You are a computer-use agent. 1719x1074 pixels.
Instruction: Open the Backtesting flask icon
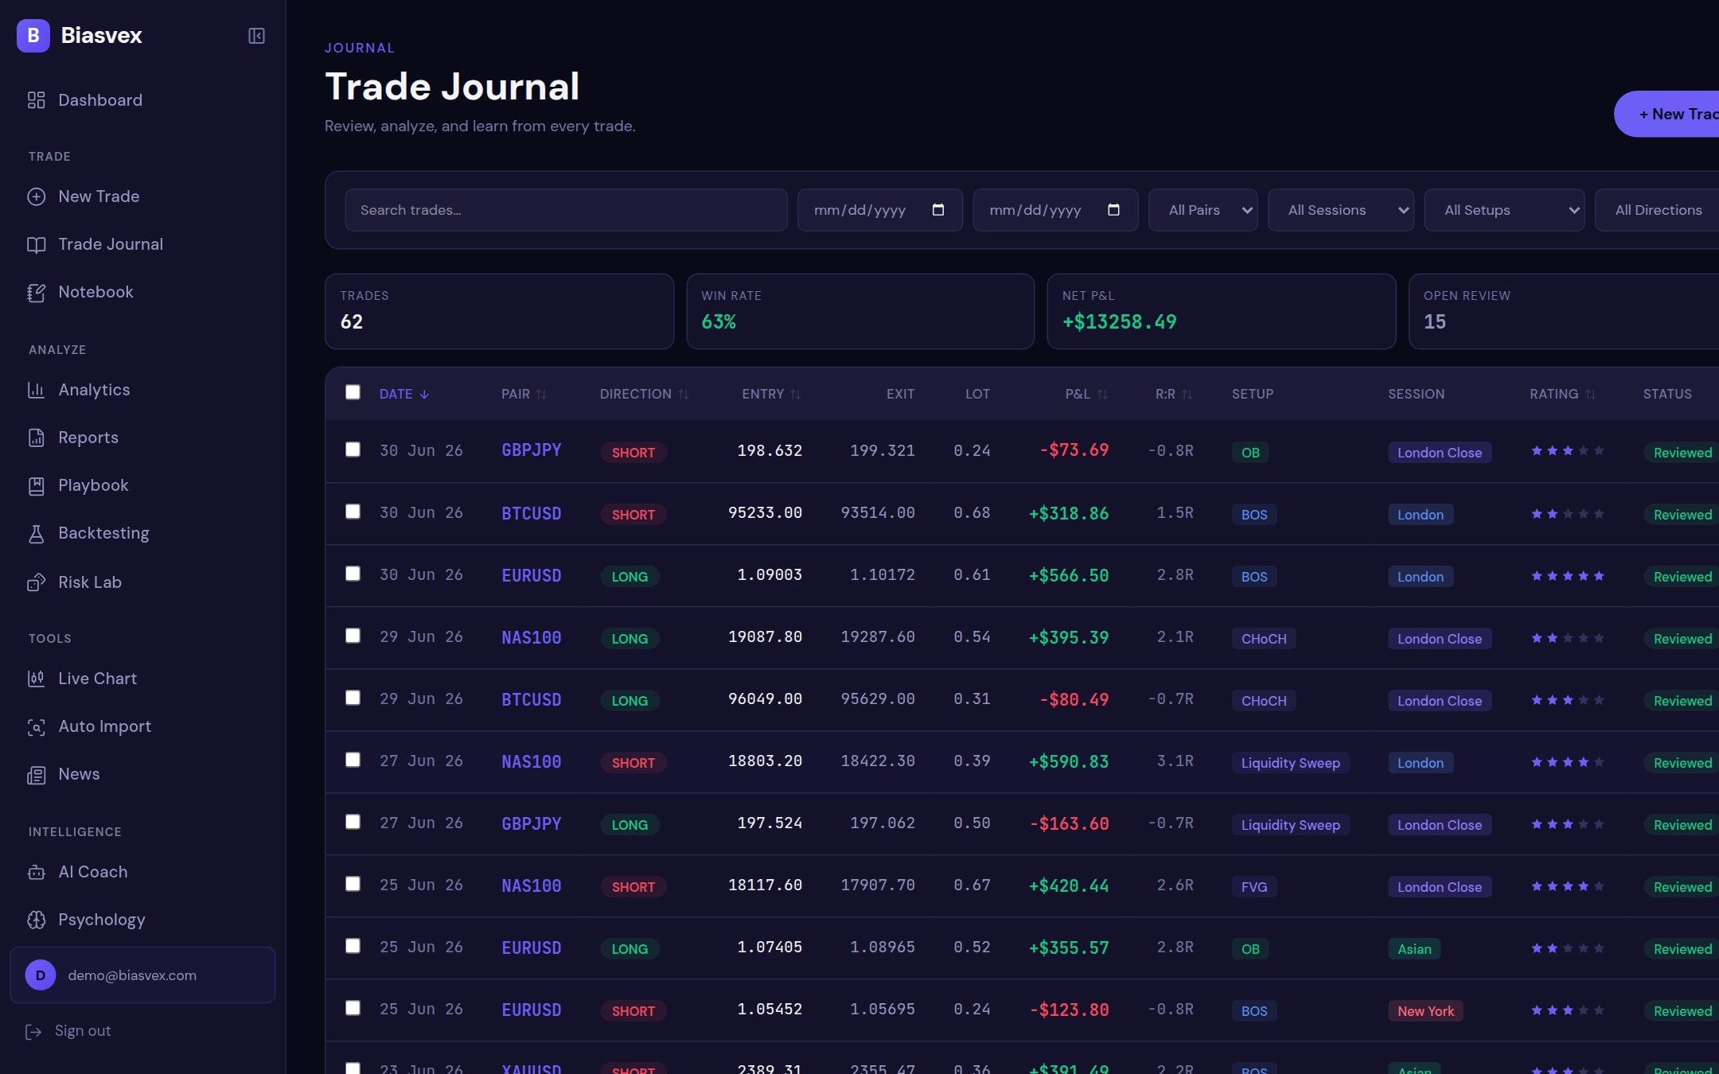pyautogui.click(x=37, y=534)
